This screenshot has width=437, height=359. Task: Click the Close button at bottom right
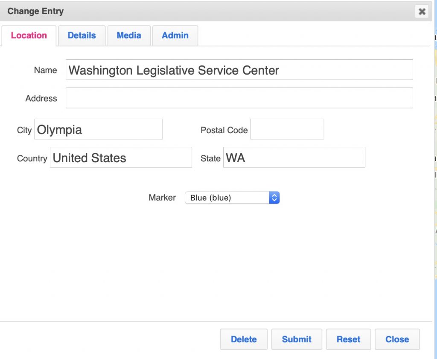[x=397, y=339]
